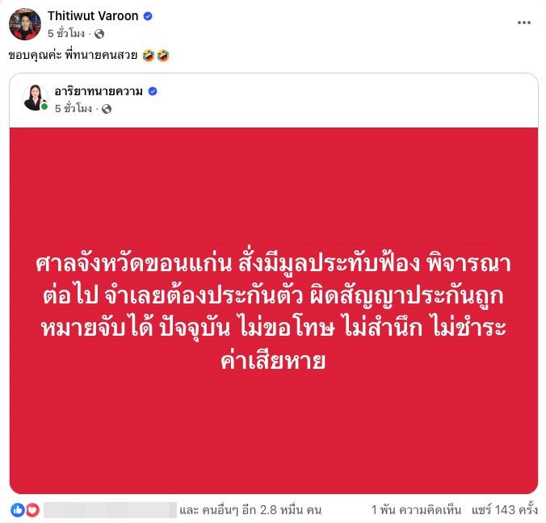The width and height of the screenshot is (546, 523).
Task: Click the globe icon beside Thitiwut's timestamp
Action: 99,34
